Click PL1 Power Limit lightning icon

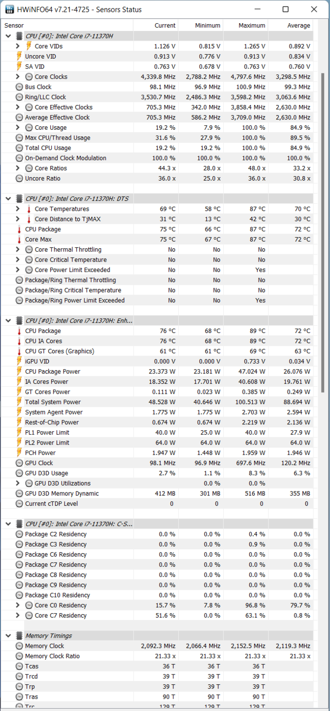(x=19, y=432)
